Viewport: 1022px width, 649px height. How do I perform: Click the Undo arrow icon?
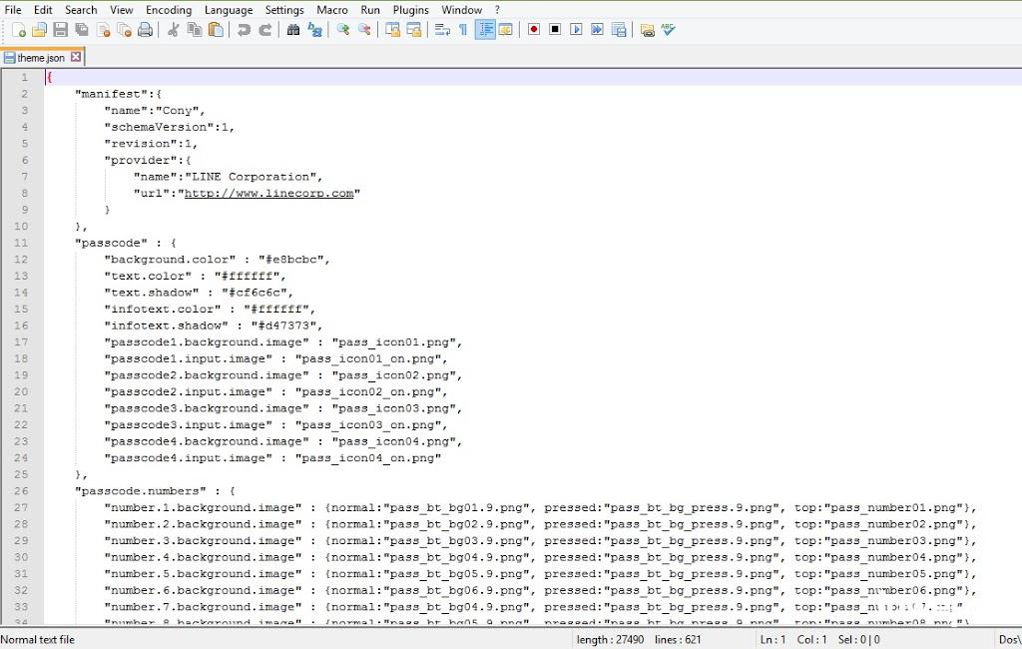[244, 30]
